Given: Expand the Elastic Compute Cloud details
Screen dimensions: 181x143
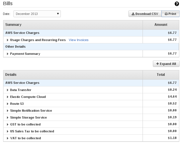Looking at the screenshot, I should [8, 97].
